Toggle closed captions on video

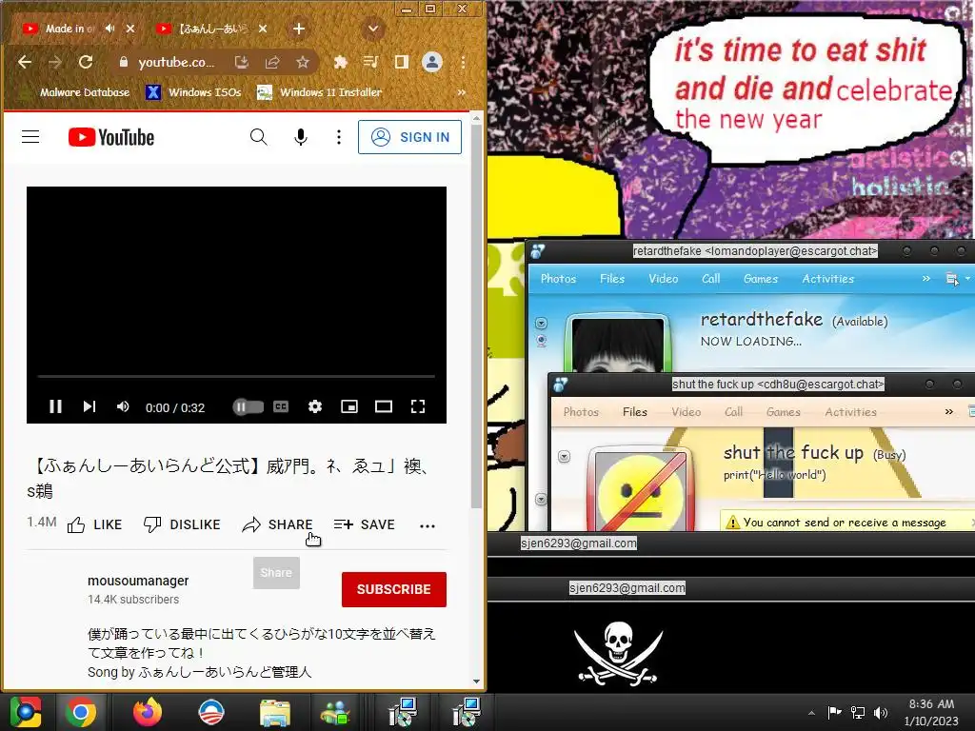tap(281, 406)
